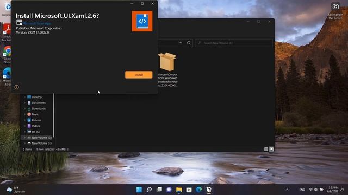The width and height of the screenshot is (348, 195).
Task: Close the File Explorer window
Action: pos(269,22)
